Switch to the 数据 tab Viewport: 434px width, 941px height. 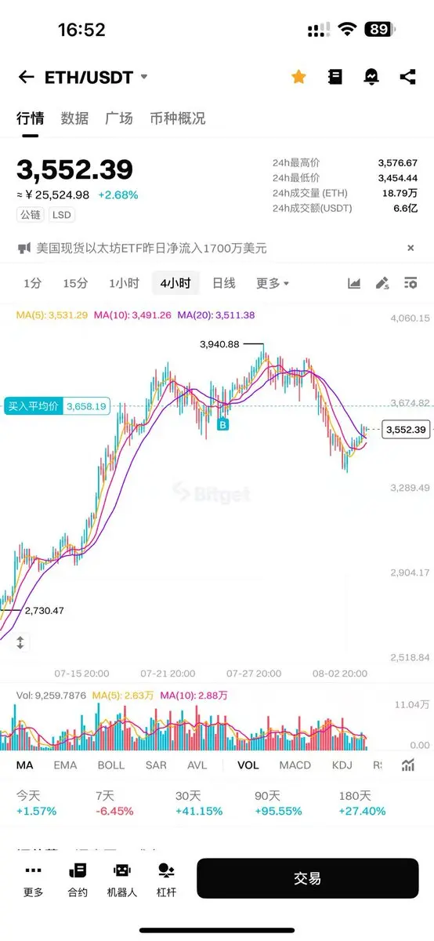[x=74, y=118]
